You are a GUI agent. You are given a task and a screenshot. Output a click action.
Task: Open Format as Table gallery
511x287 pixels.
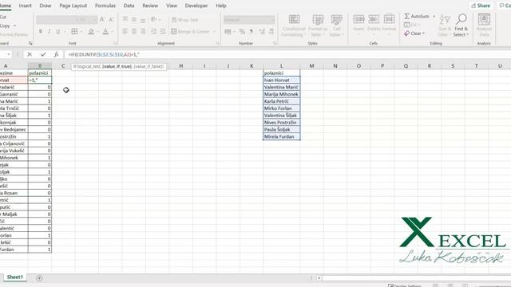coord(318,26)
